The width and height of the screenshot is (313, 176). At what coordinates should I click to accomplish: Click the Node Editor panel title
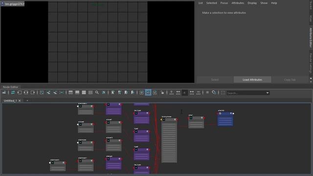point(10,87)
